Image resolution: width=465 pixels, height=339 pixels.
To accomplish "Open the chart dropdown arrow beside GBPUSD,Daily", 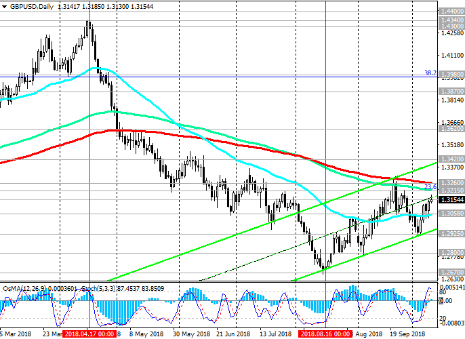I will tap(4, 7).
